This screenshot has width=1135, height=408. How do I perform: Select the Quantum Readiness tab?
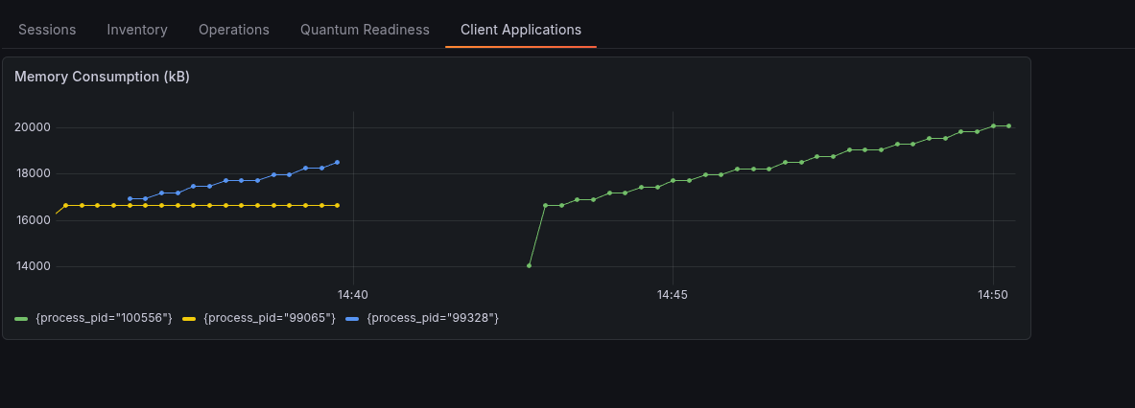tap(365, 30)
